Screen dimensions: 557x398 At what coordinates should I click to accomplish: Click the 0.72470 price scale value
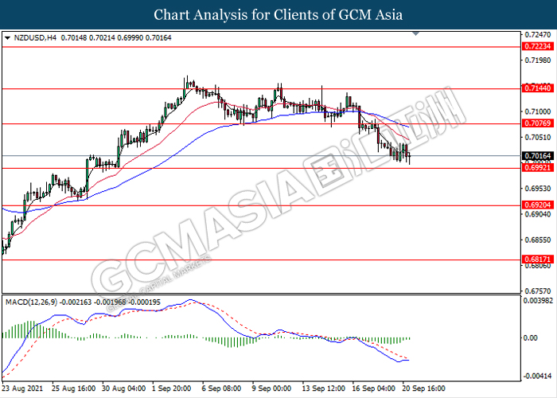pos(538,35)
